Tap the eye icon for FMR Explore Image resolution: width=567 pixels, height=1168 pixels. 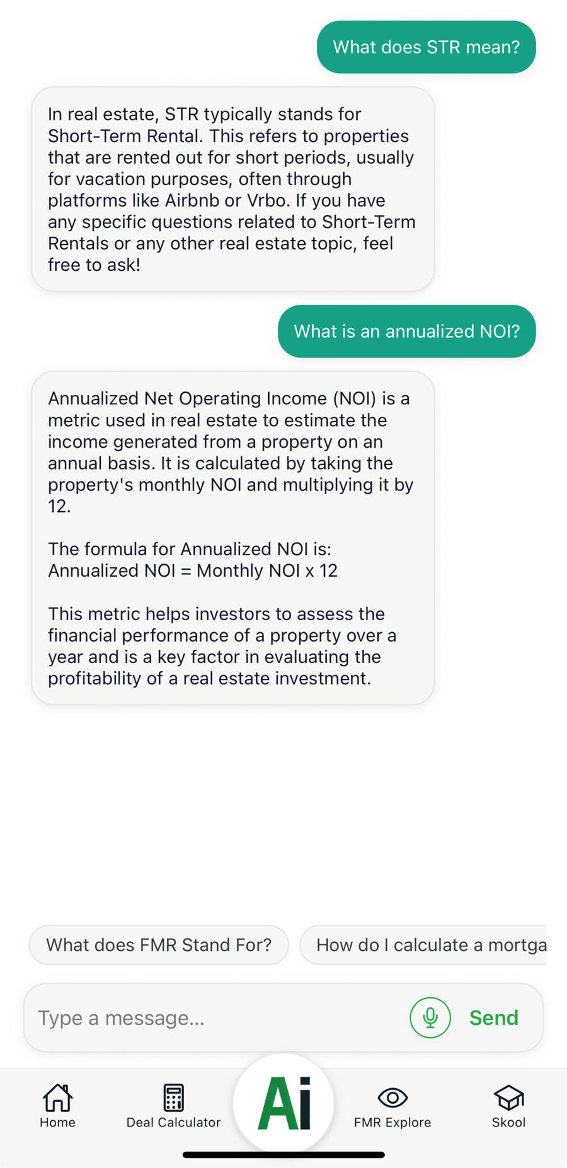[392, 1097]
